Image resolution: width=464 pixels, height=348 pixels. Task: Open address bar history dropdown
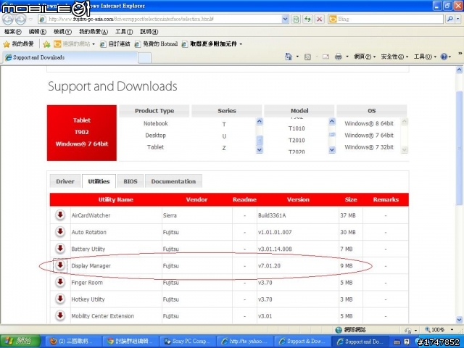(x=285, y=20)
